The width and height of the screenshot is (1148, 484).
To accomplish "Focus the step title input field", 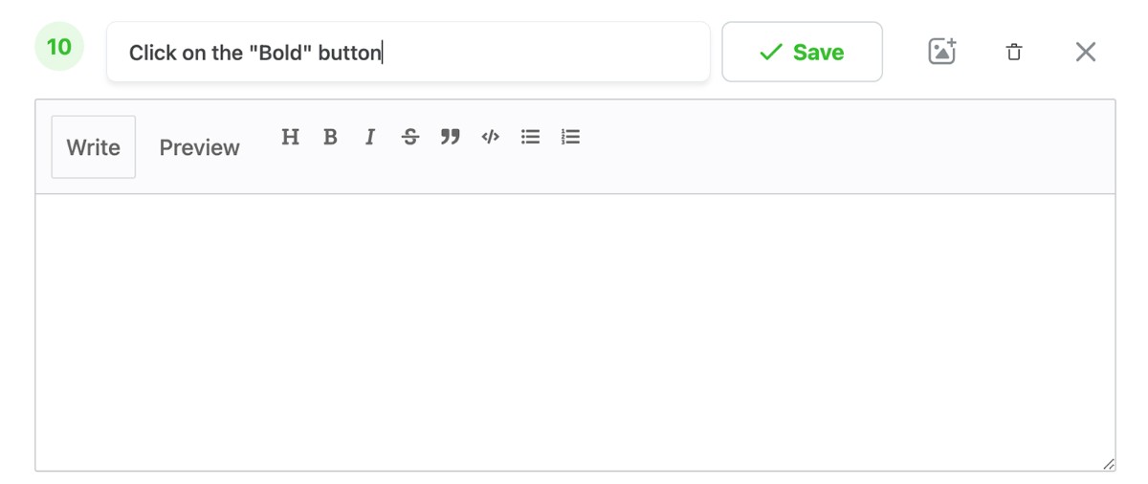I will pyautogui.click(x=536, y=52).
